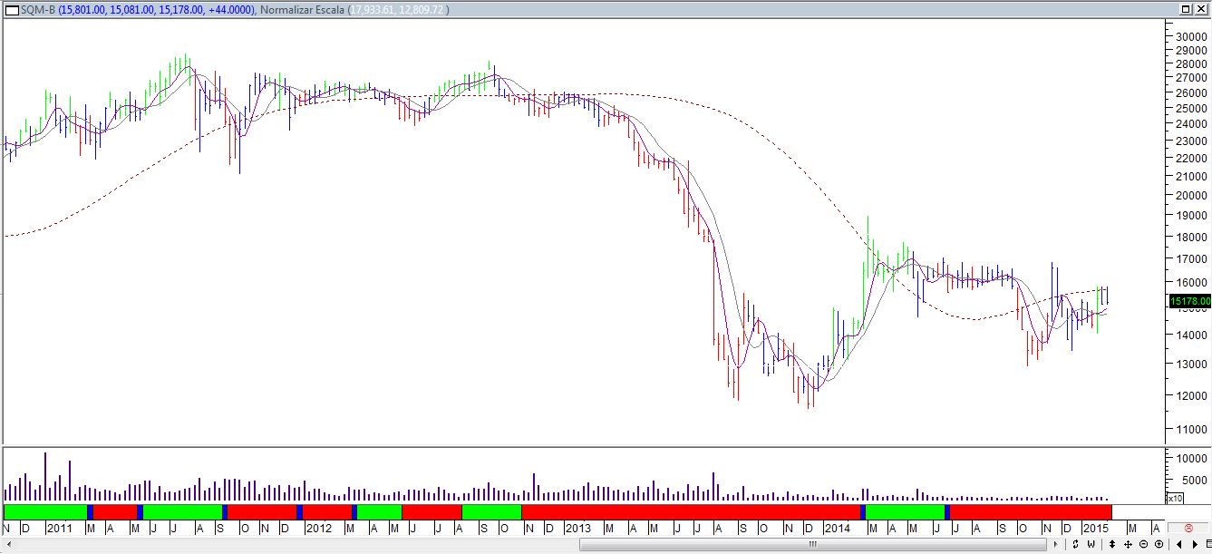Click the long red trend ribbon segment during 2013

point(692,512)
